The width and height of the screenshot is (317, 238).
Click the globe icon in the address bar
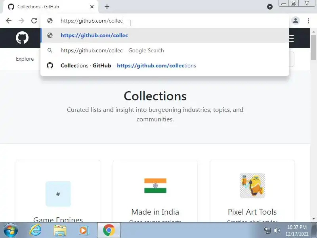[x=50, y=21]
